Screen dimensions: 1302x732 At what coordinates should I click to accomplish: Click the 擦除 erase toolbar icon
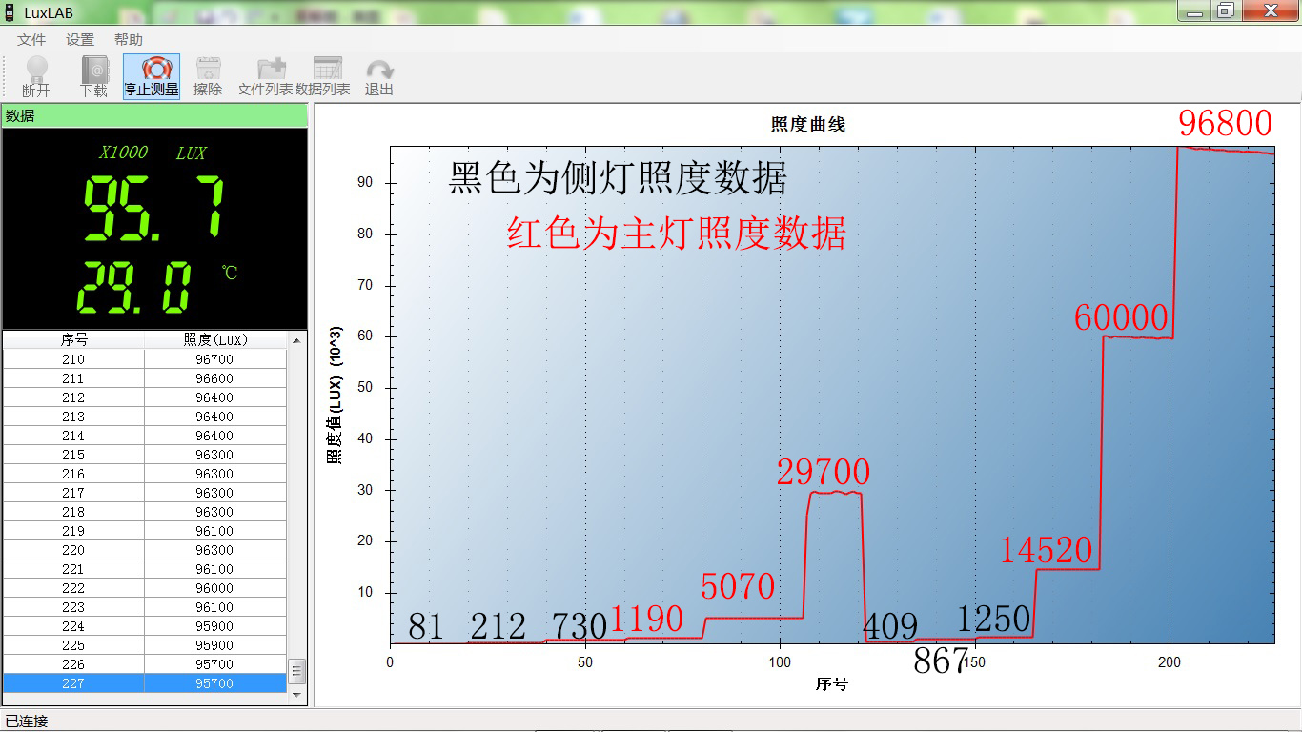(208, 76)
